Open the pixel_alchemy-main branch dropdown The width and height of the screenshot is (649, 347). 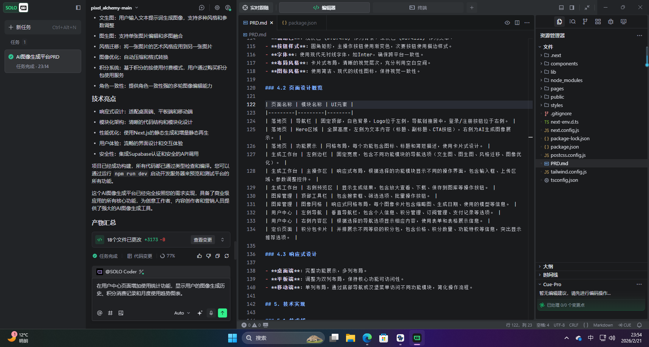(114, 7)
